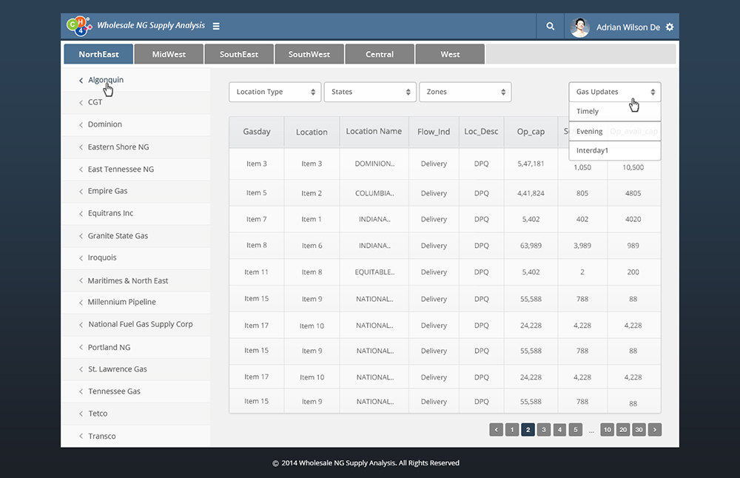The width and height of the screenshot is (740, 478).
Task: Click the user avatar picture
Action: click(x=579, y=27)
